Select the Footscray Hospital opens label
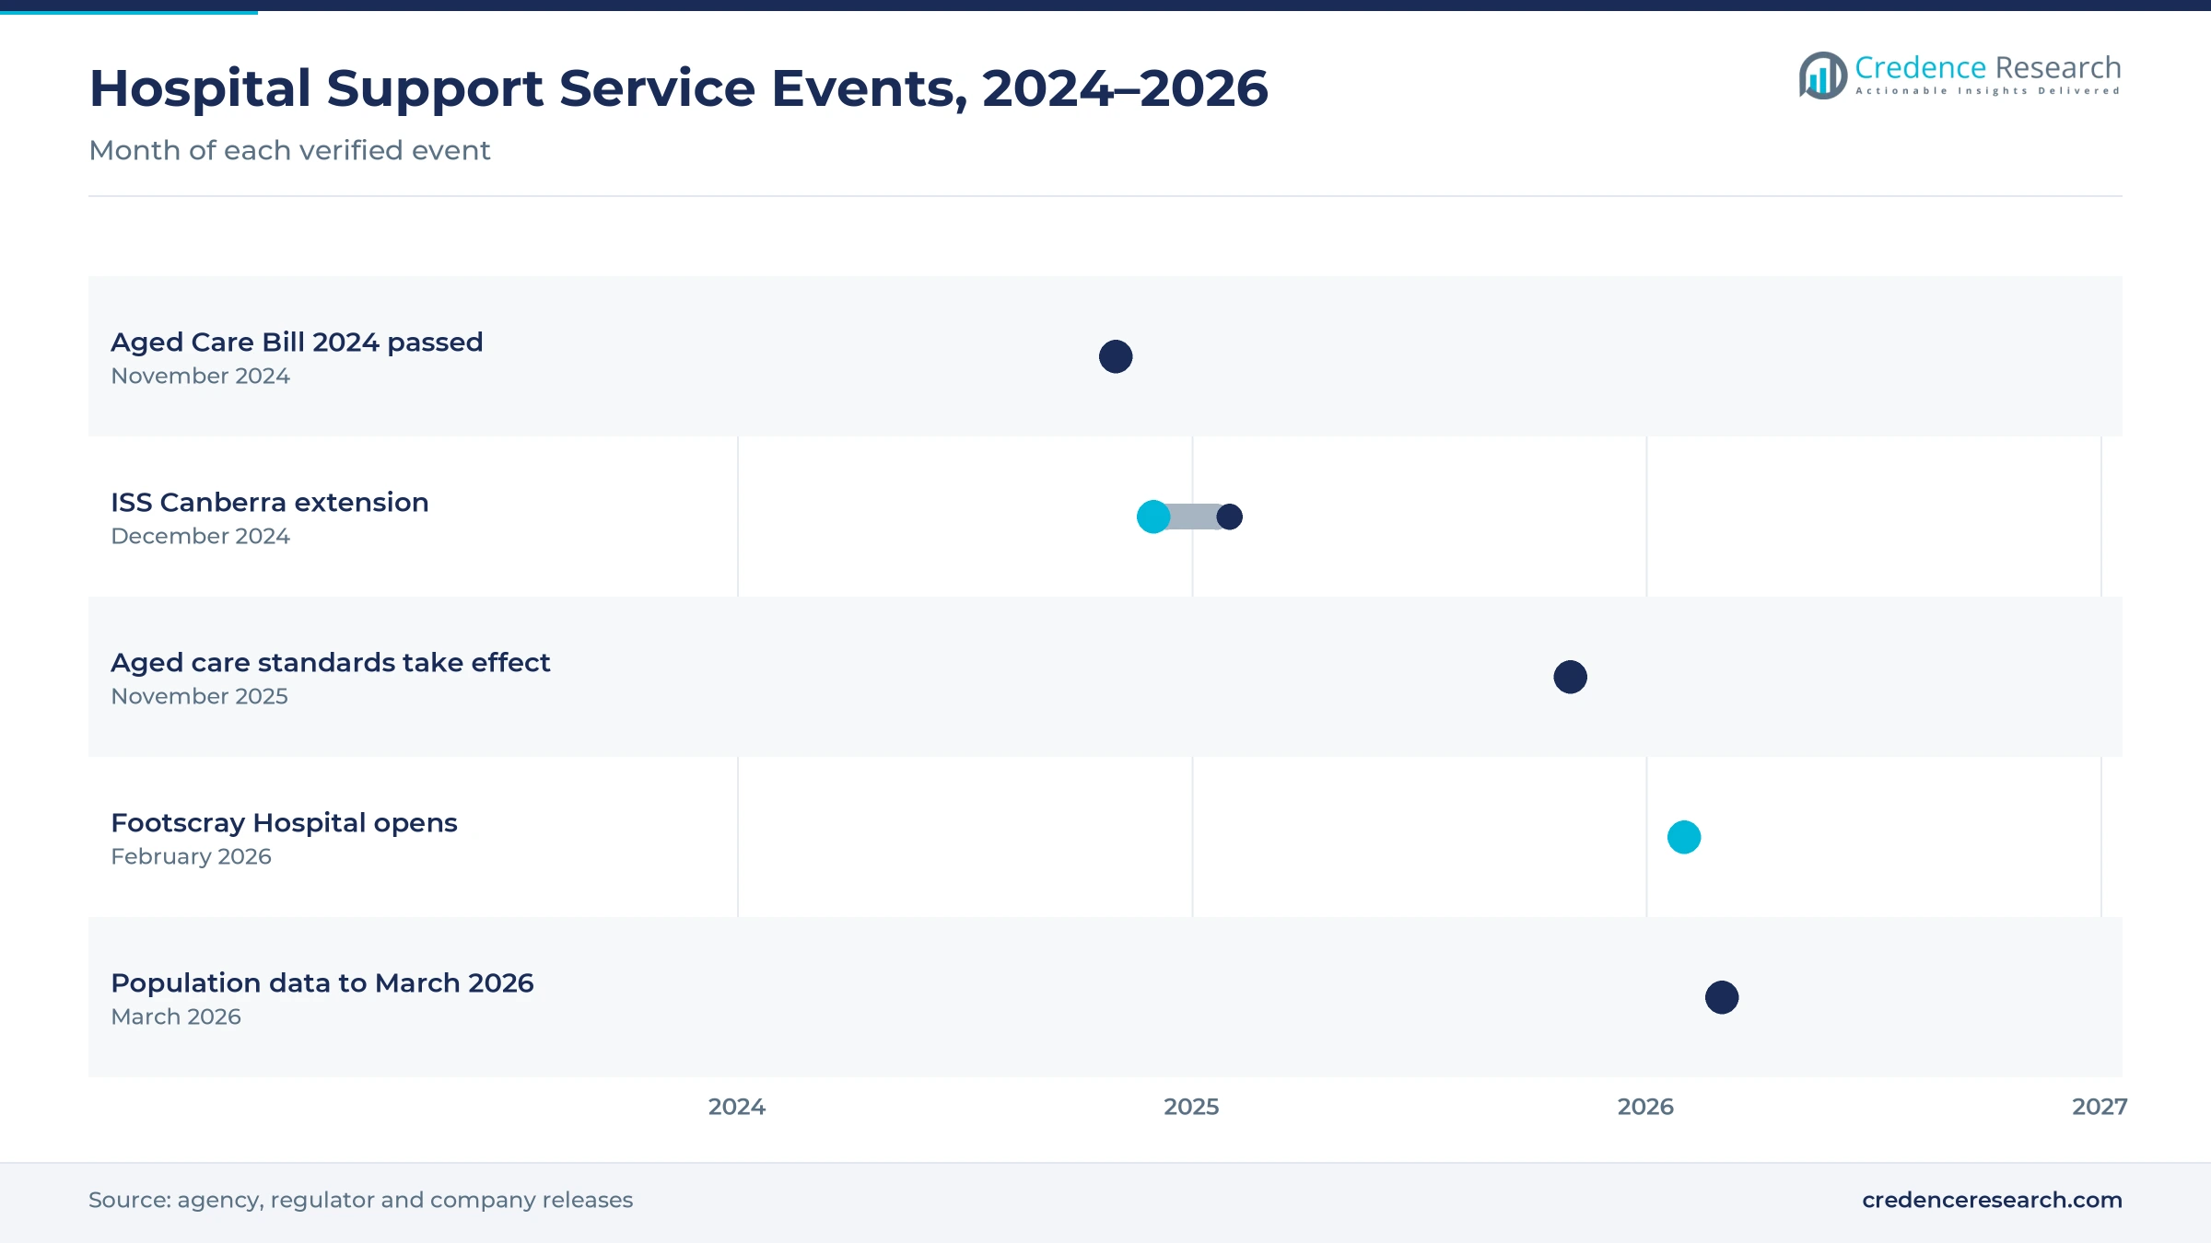Screen dimensions: 2211x1243 point(284,823)
